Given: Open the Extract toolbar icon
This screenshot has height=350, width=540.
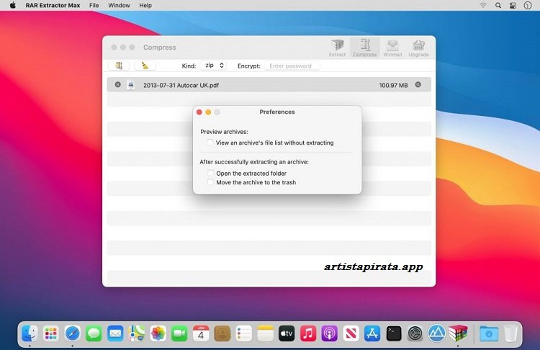Looking at the screenshot, I should point(337,48).
